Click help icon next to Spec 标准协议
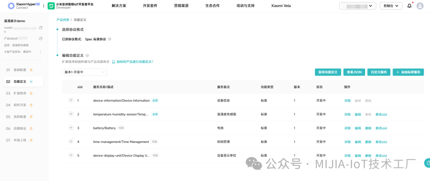Screen dimensions: 430x181 tap(110, 39)
